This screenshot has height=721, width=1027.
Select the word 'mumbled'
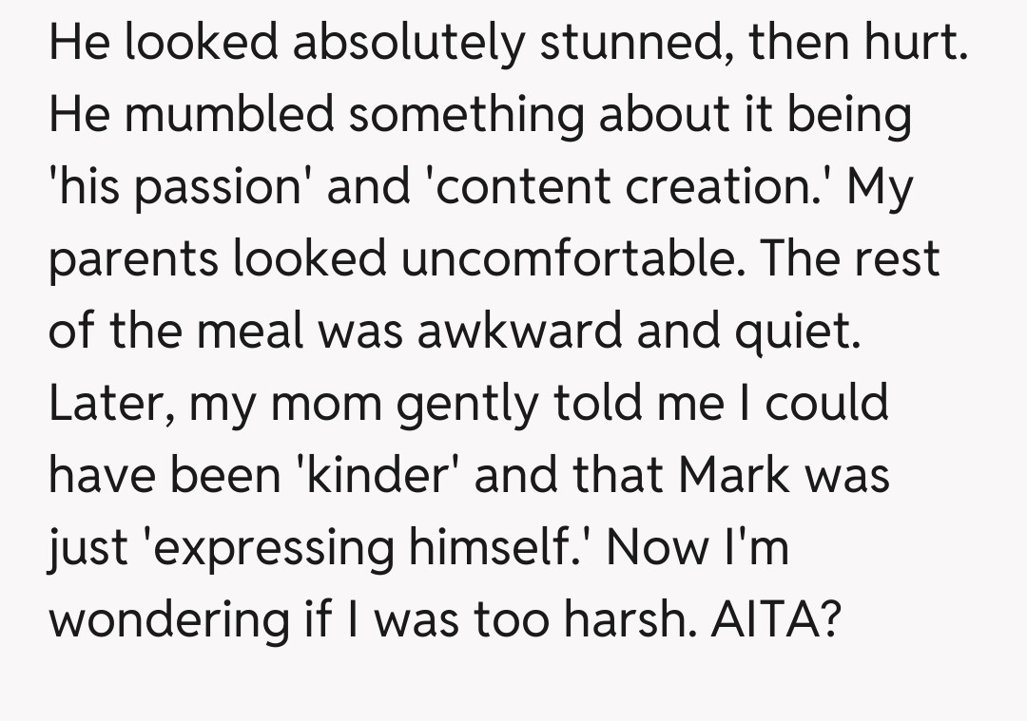(x=225, y=117)
